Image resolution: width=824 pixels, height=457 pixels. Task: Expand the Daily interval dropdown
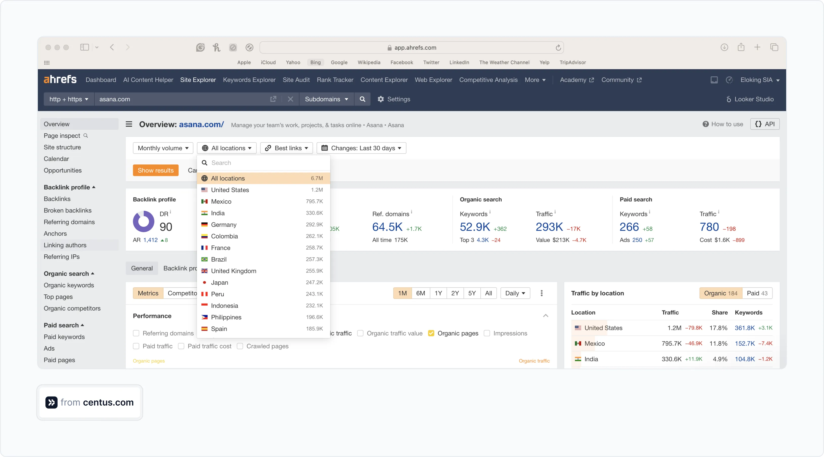pyautogui.click(x=515, y=293)
